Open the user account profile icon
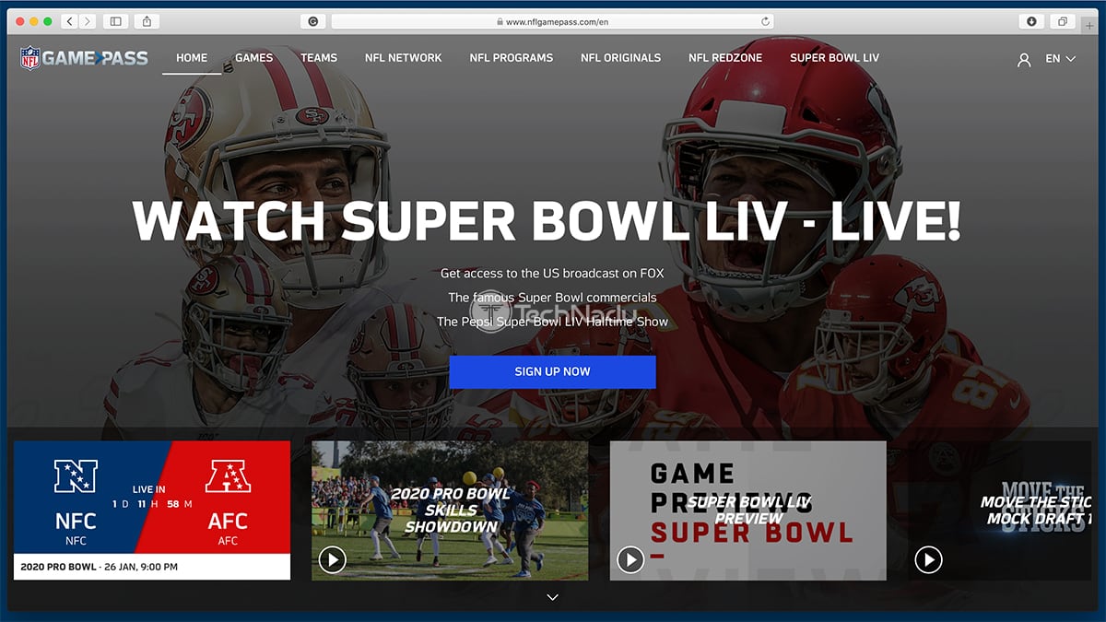The width and height of the screenshot is (1106, 622). pyautogui.click(x=1024, y=59)
